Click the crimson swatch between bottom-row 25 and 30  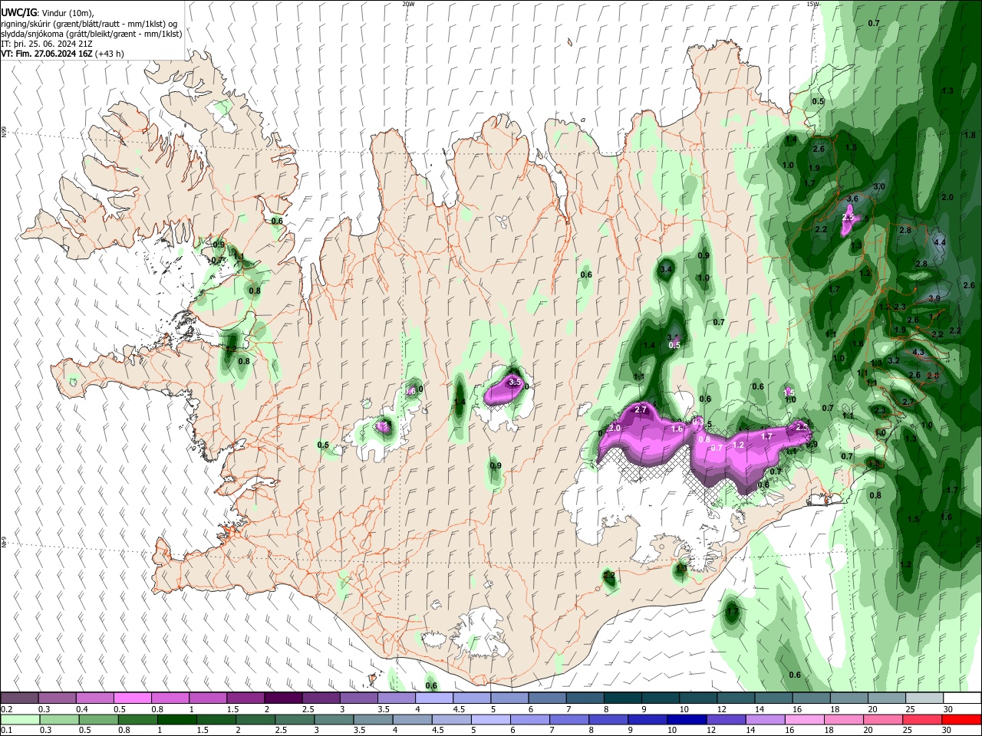923,720
